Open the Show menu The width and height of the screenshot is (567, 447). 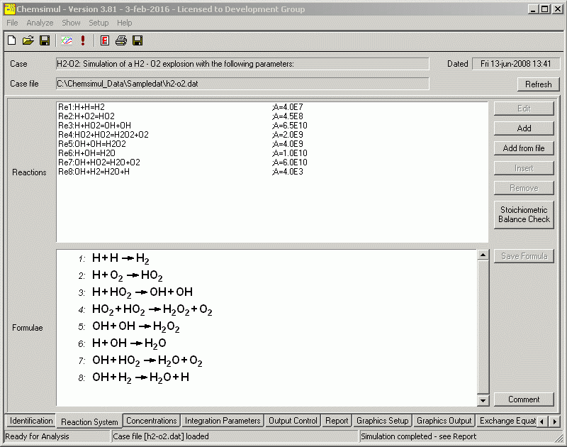71,23
